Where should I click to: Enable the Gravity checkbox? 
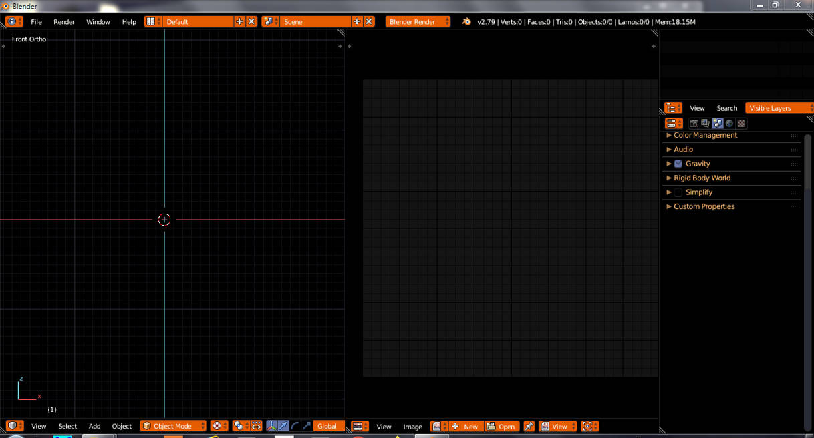point(678,164)
